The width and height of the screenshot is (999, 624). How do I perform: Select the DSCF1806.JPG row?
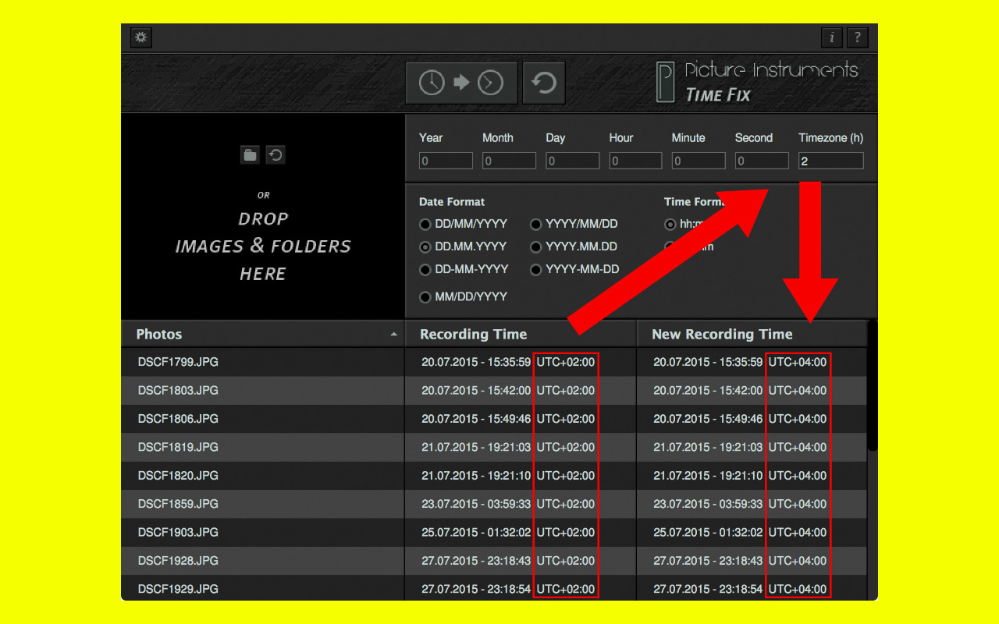(x=494, y=419)
